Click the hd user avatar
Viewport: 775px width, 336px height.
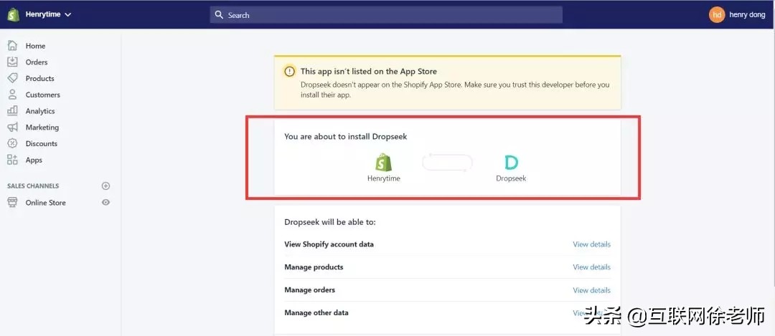point(716,15)
